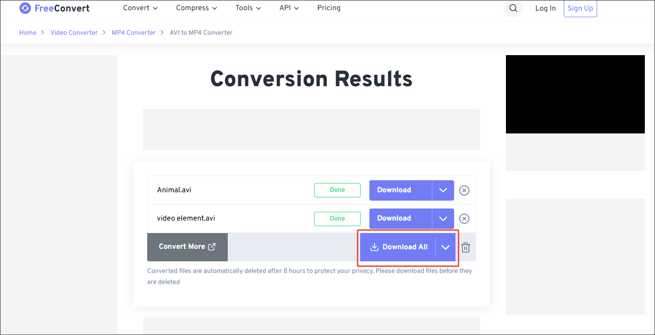This screenshot has height=335, width=655.
Task: Open the Tools menu
Action: coord(248,8)
